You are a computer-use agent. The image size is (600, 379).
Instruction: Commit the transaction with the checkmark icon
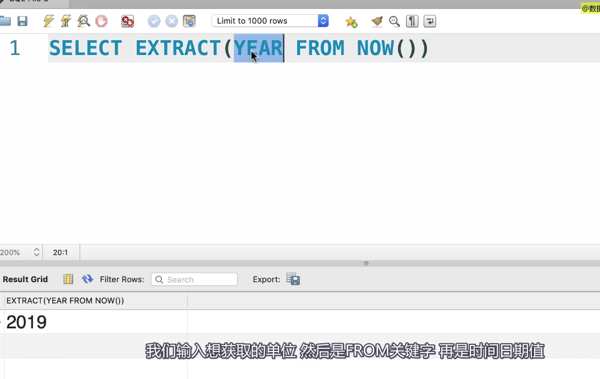[x=154, y=21]
